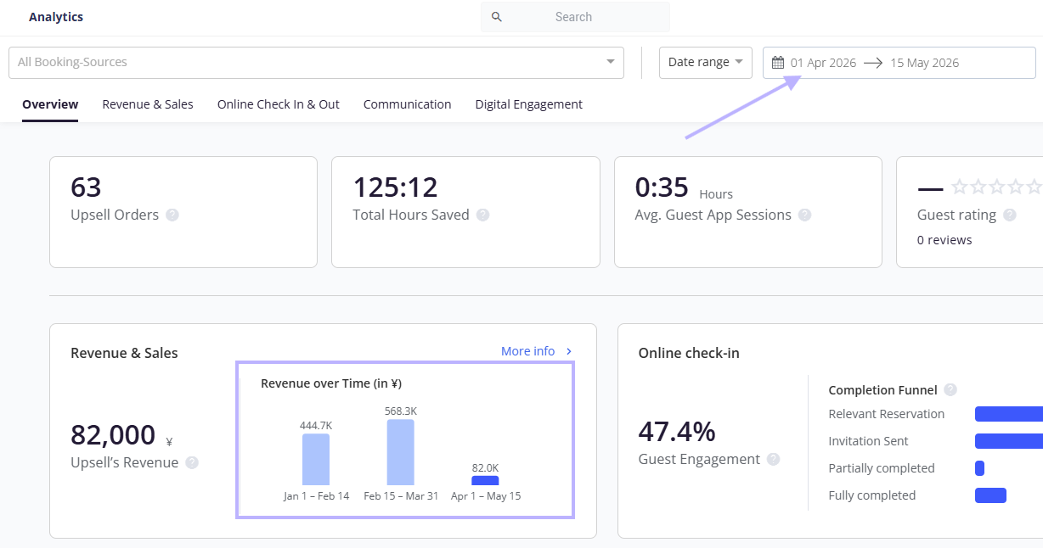
Task: Open help icon next to Upsell Orders
Action: click(172, 215)
